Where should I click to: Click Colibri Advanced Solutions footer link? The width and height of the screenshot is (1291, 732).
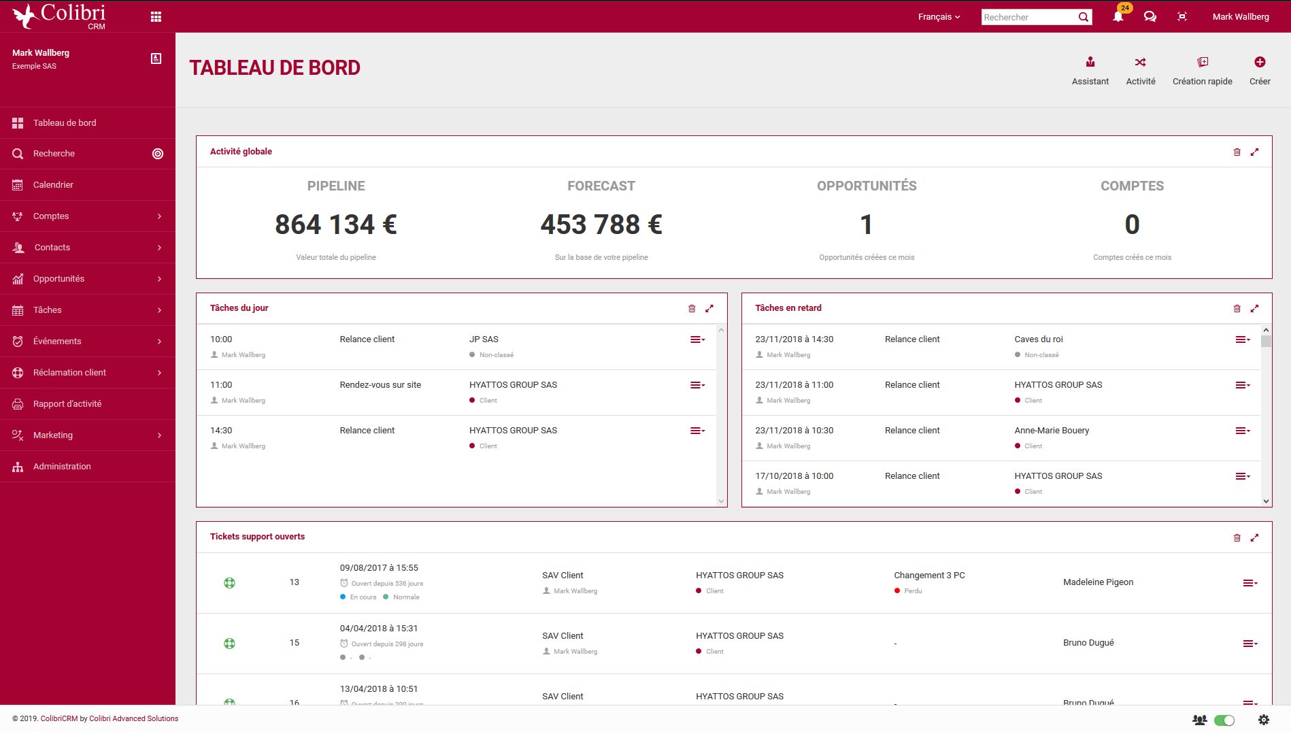[134, 718]
